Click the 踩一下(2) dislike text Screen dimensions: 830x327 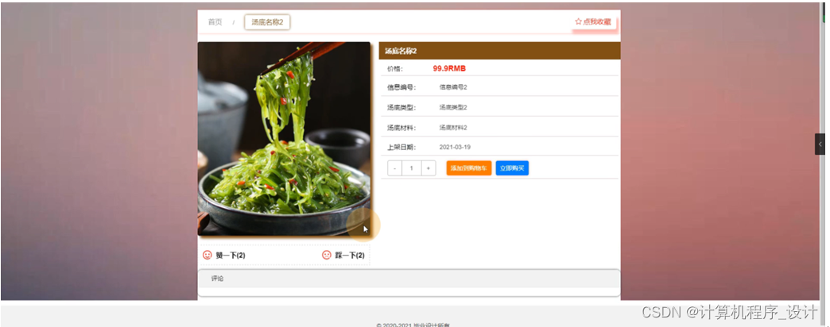[350, 256]
